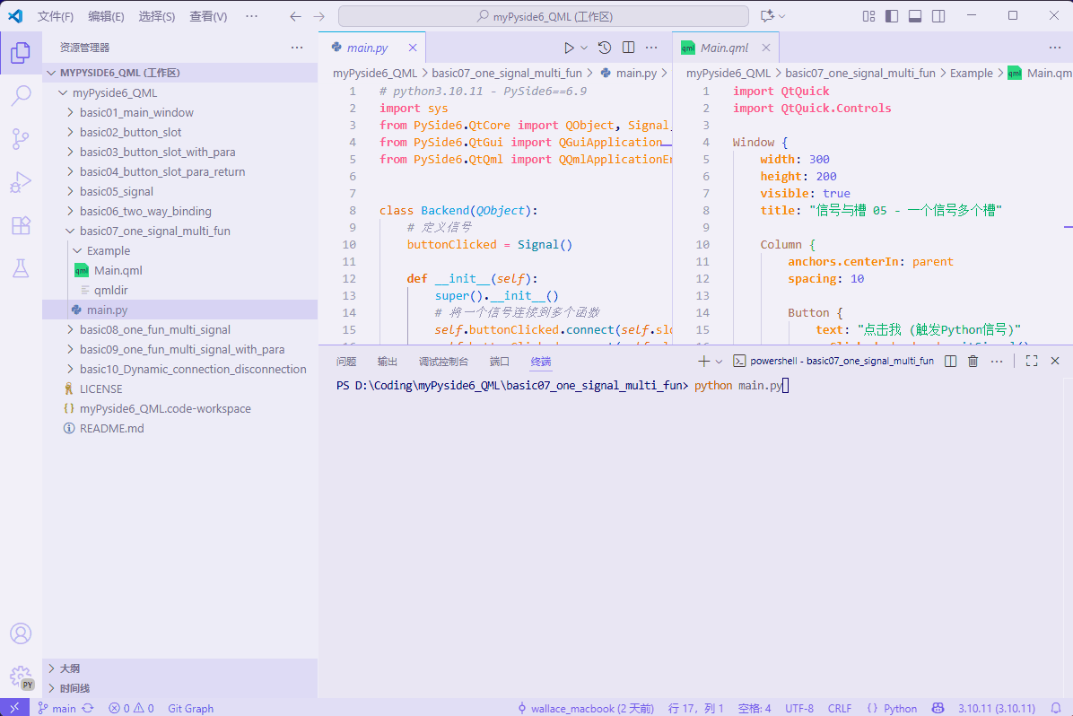Click the main git branch indicator
Viewport: 1073px width, 716px height.
click(x=57, y=709)
